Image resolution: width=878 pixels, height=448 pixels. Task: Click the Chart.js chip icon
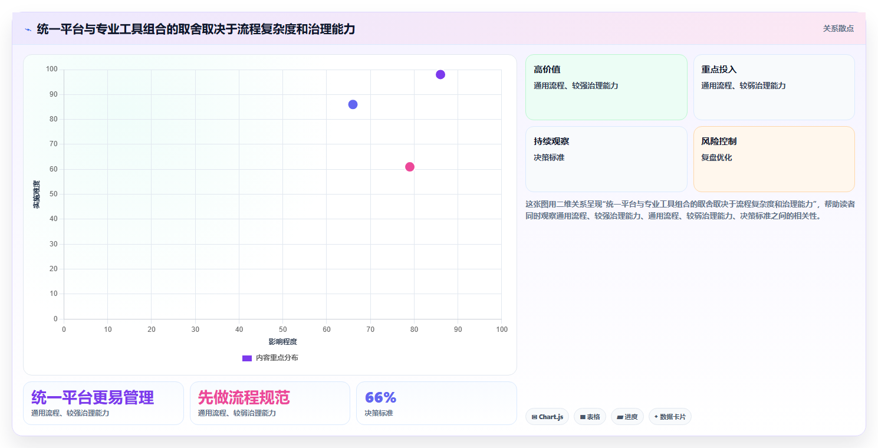534,417
